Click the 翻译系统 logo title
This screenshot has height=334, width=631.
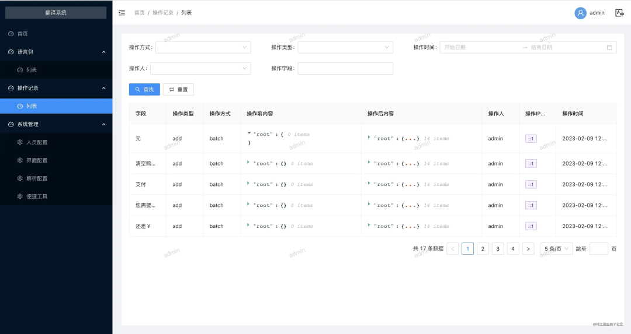[56, 12]
